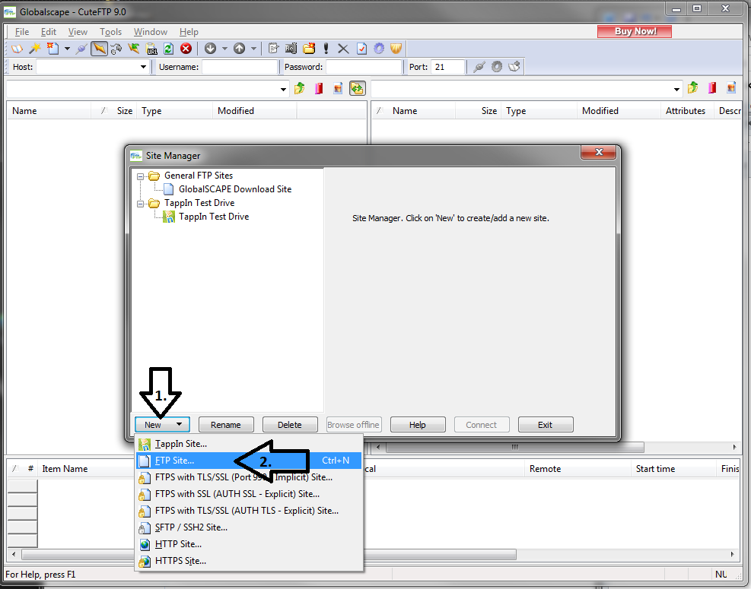
Task: Toggle the Quick Connect lightning icon
Action: click(x=99, y=49)
